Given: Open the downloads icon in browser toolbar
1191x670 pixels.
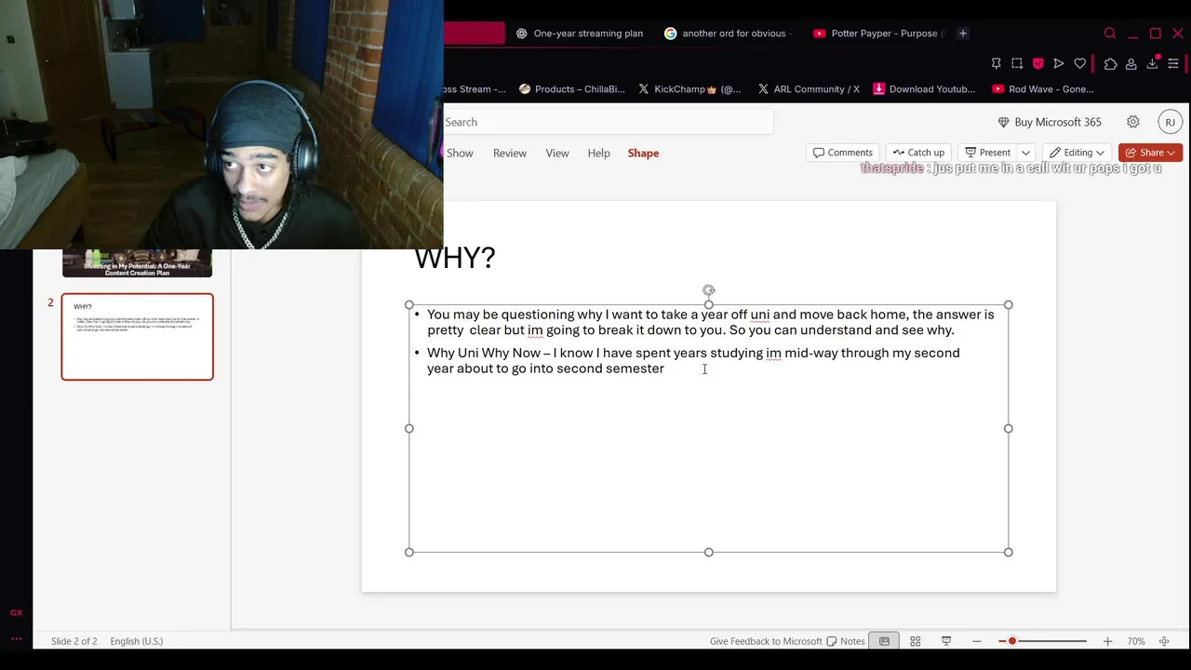Looking at the screenshot, I should (x=1153, y=63).
